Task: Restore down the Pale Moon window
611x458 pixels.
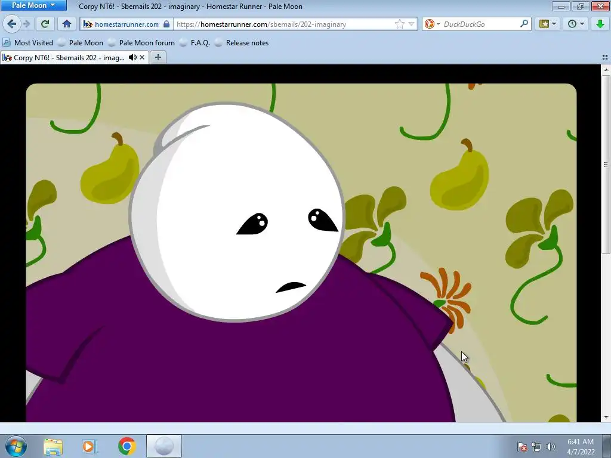Action: (581, 6)
